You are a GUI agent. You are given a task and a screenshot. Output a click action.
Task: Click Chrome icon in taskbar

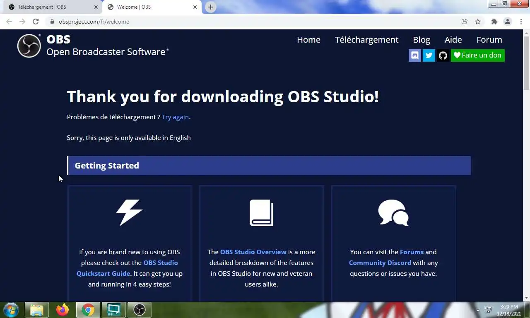[x=88, y=310]
